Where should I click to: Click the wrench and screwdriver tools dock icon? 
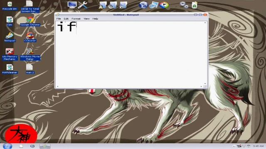pos(82,5)
